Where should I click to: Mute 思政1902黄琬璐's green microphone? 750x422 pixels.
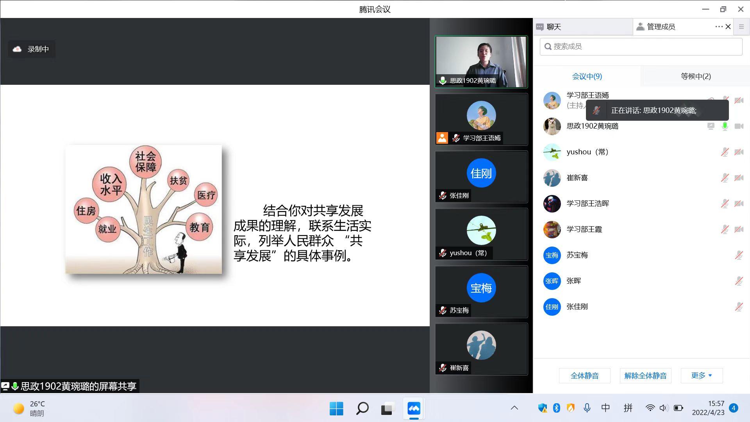725,126
